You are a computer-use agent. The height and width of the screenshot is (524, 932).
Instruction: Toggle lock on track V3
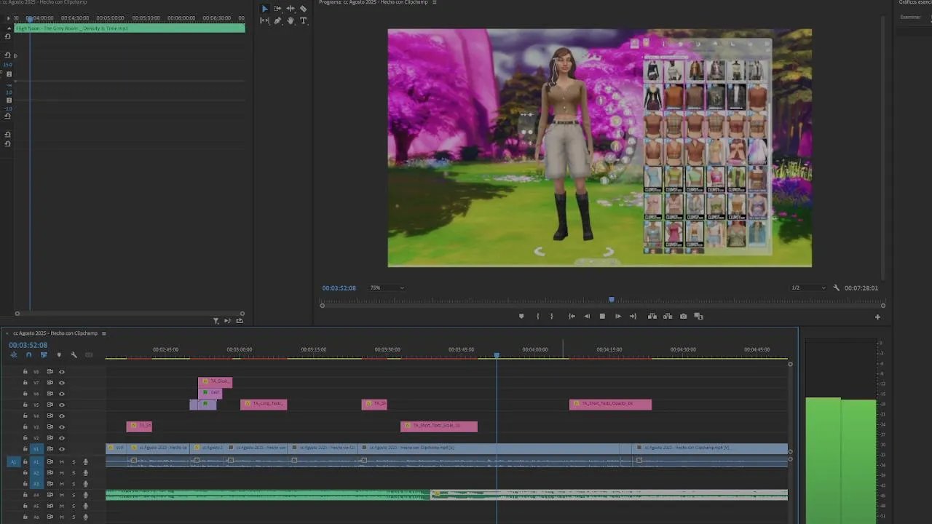pos(25,427)
